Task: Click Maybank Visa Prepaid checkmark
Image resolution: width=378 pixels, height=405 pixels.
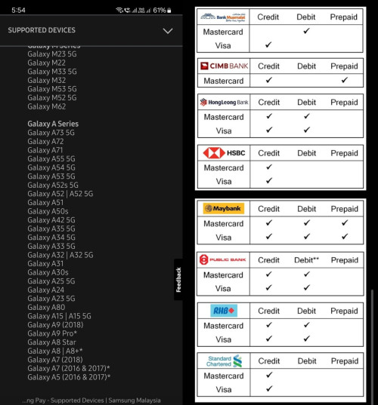Action: tap(344, 236)
